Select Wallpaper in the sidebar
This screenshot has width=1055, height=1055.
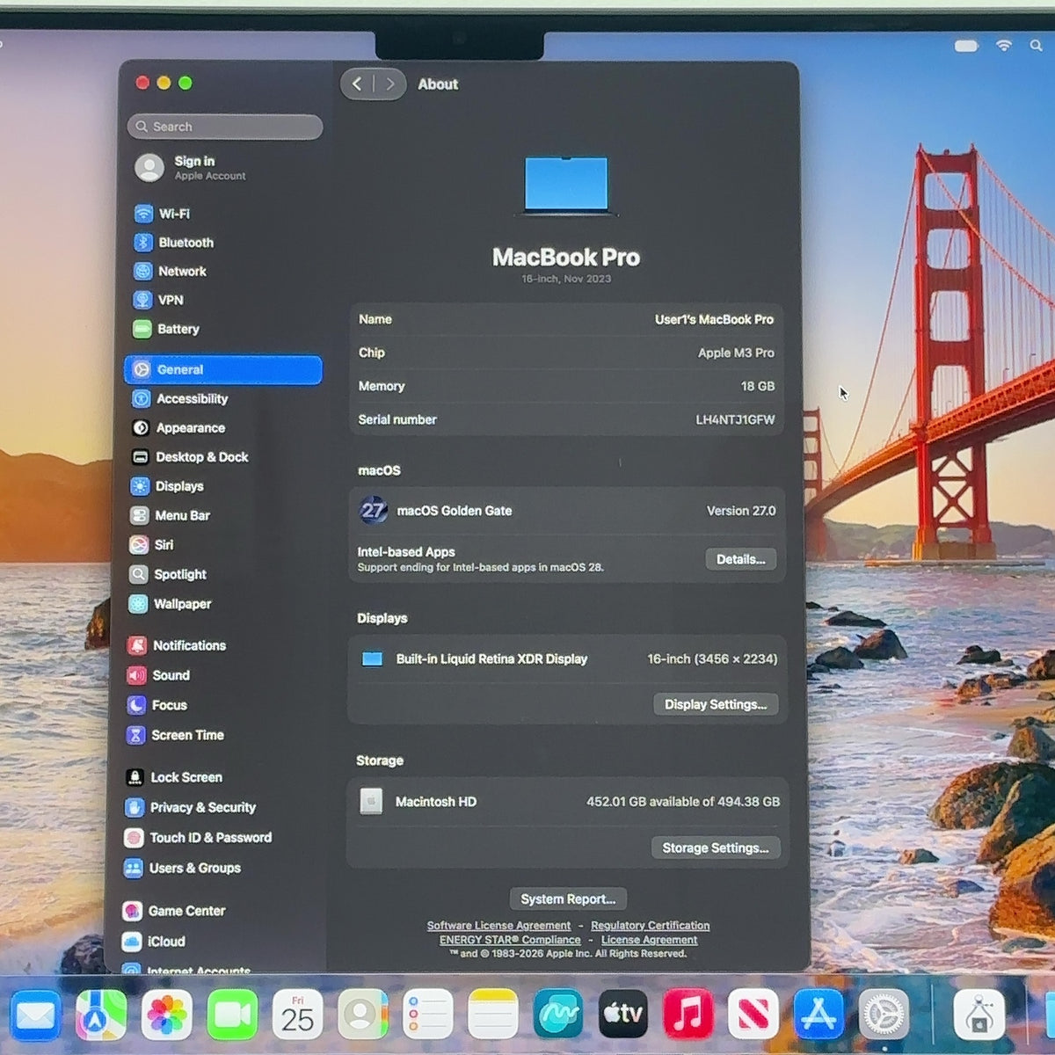224,604
